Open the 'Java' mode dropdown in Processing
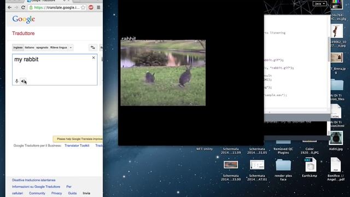The height and width of the screenshot is (197, 350). coord(319,4)
